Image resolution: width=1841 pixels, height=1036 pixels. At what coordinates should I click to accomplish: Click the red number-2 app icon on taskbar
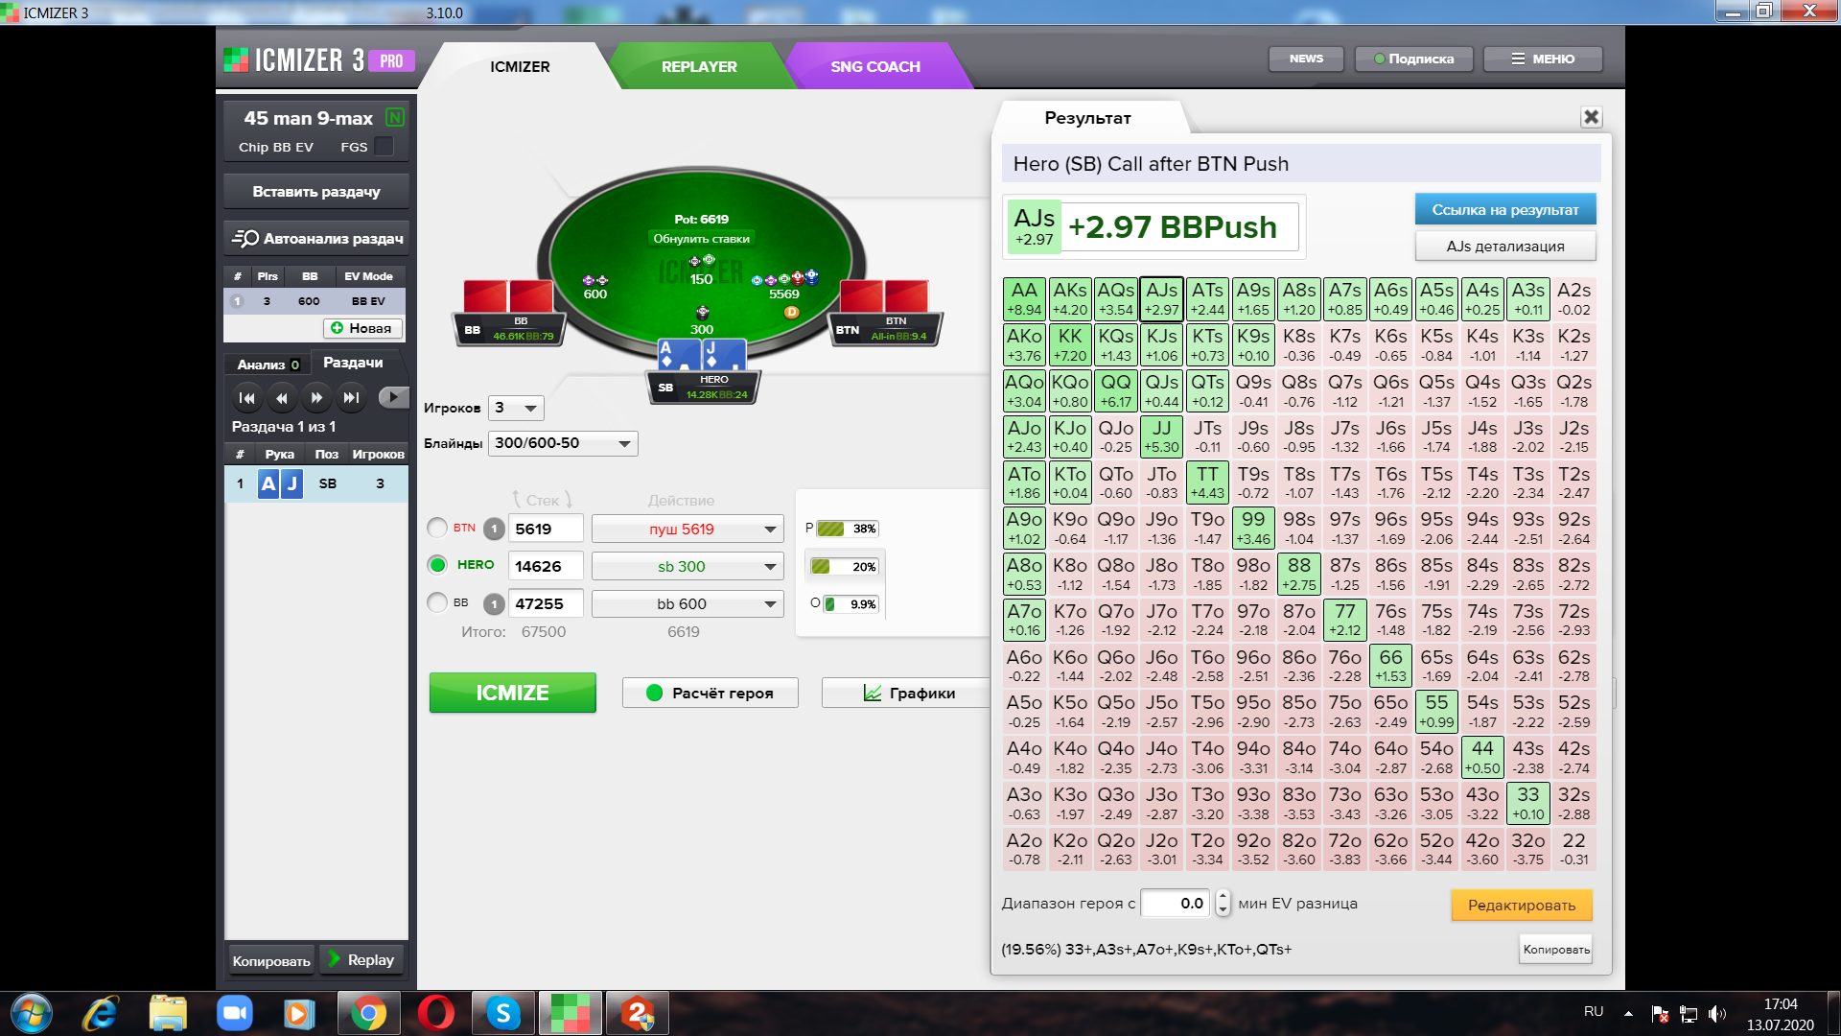coord(638,1013)
